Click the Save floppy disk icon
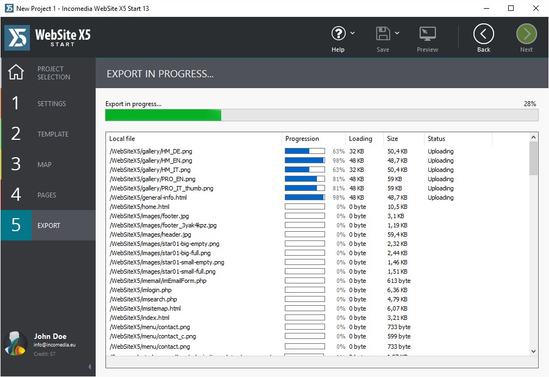 point(383,34)
